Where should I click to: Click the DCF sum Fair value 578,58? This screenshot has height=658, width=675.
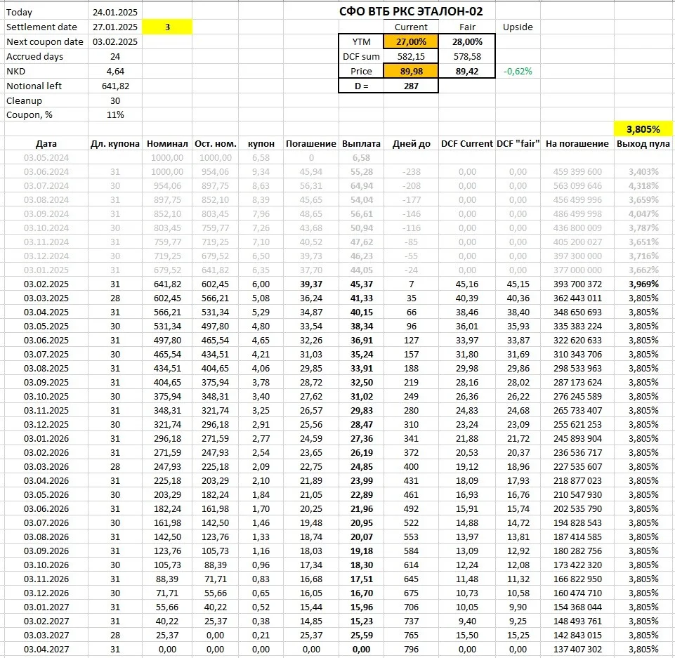[x=467, y=56]
